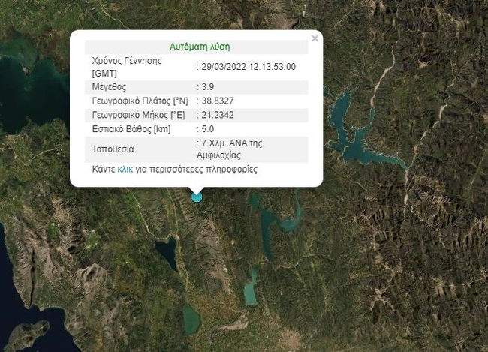Click the magnitude value 3.9
488x352 pixels.
click(208, 87)
